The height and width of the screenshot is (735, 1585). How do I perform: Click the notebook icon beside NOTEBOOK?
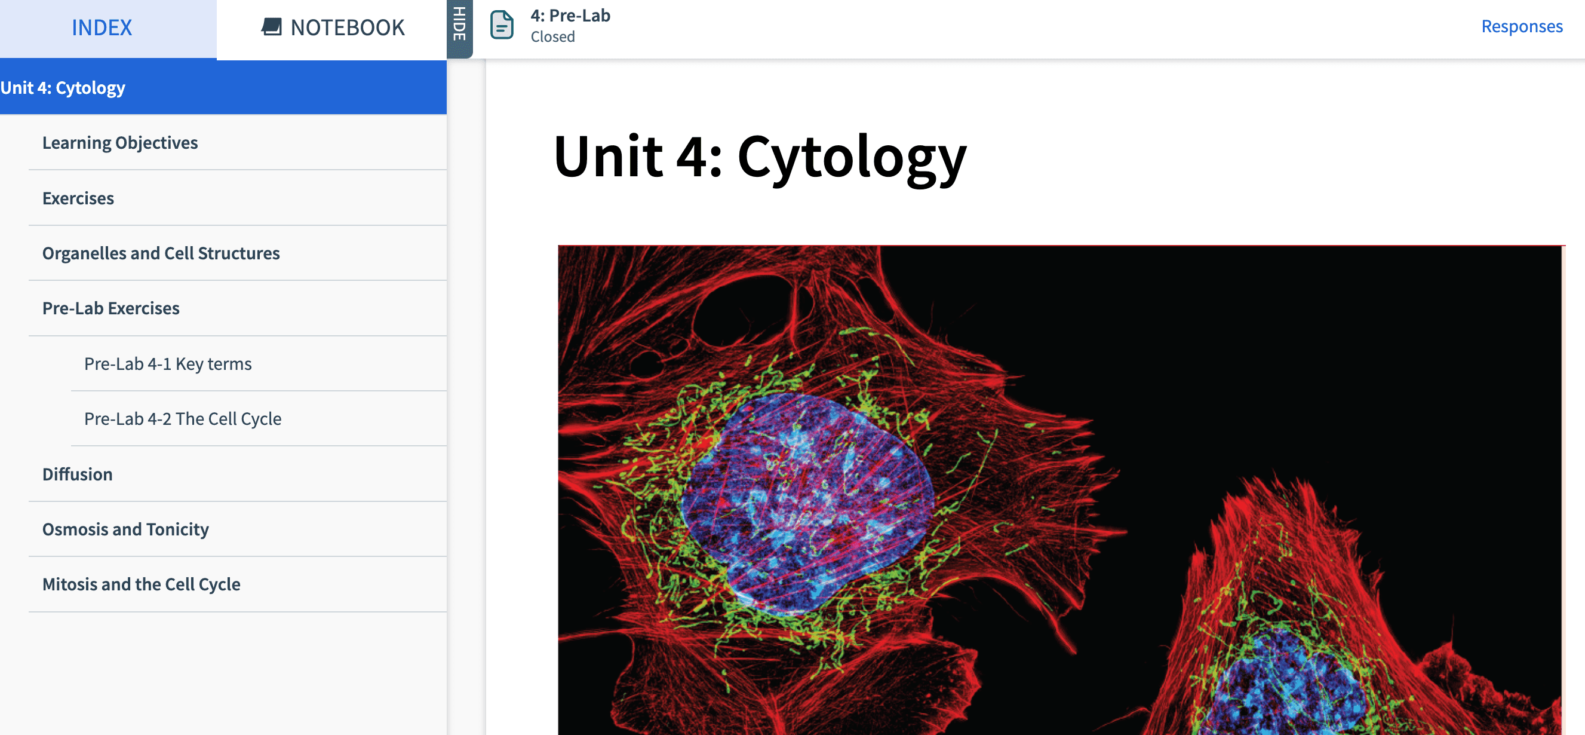[x=271, y=26]
